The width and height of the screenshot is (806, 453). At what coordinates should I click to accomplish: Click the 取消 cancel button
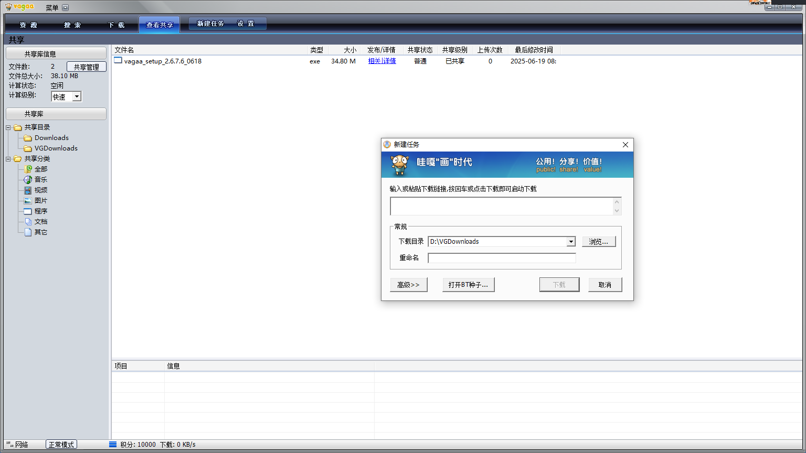pyautogui.click(x=605, y=285)
